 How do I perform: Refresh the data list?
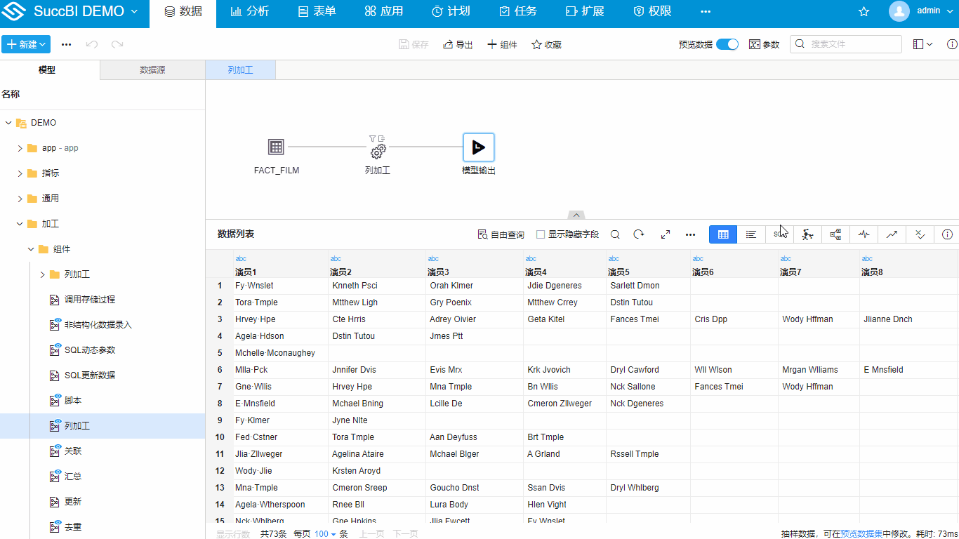638,234
